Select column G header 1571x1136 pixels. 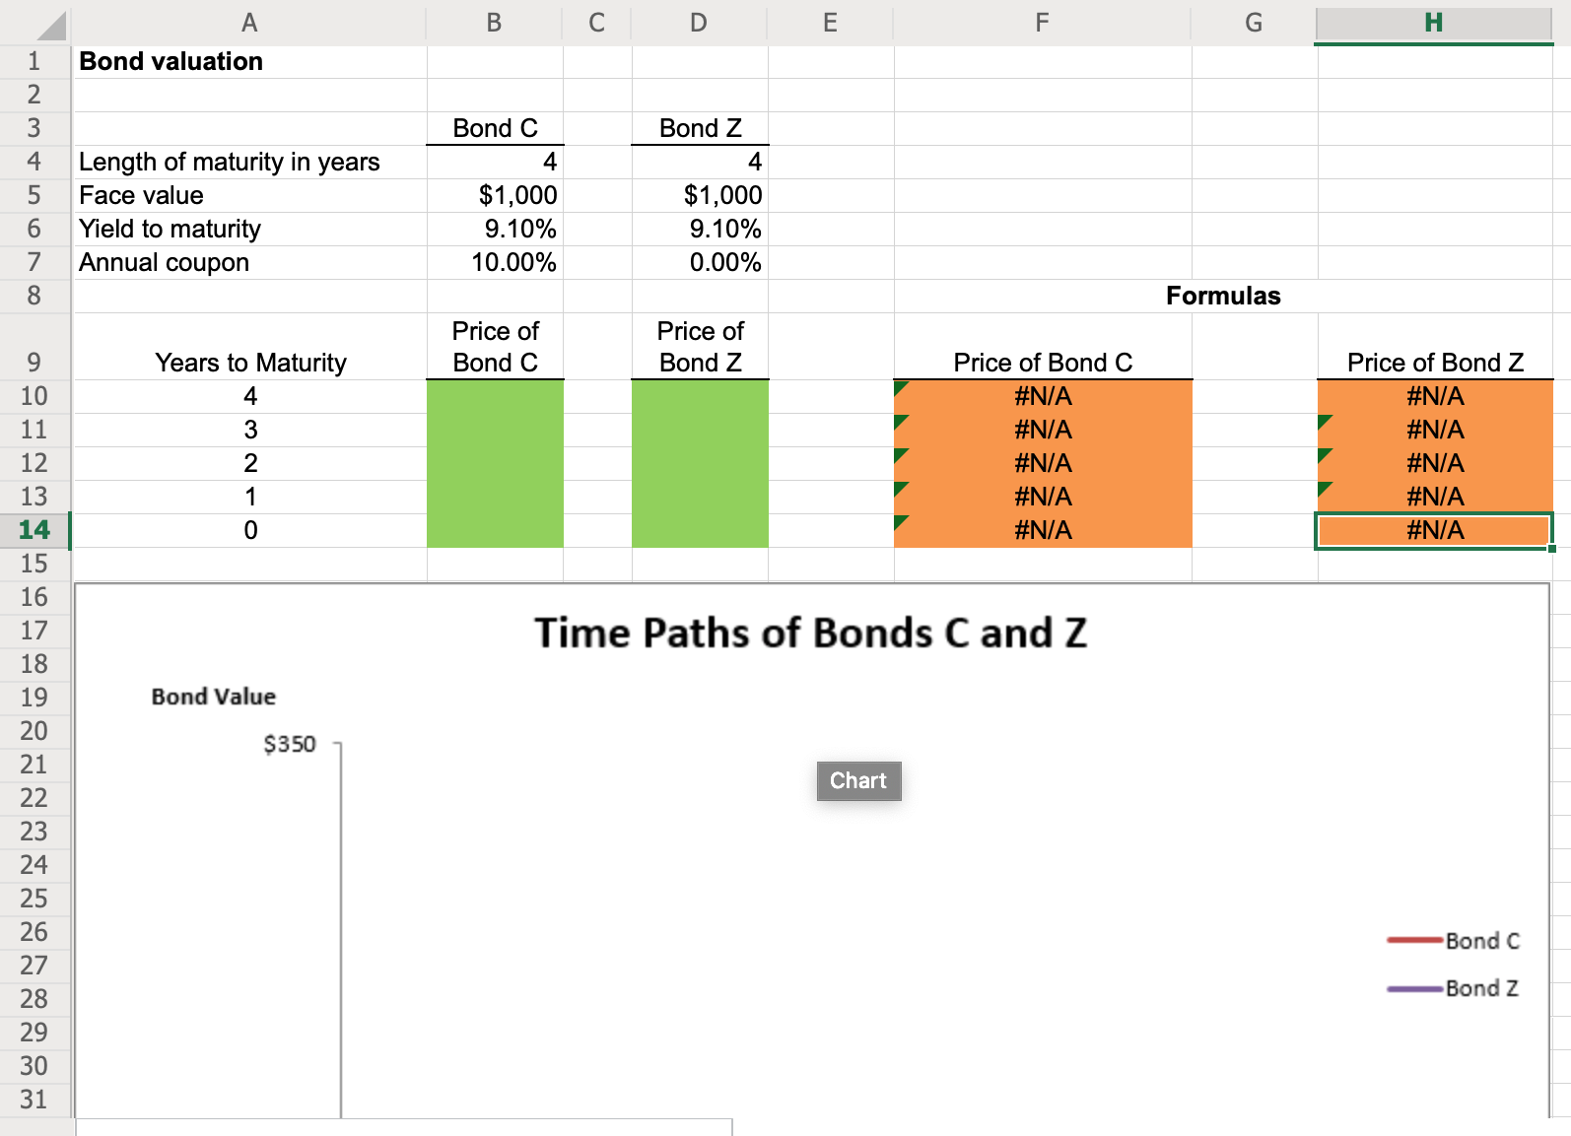(x=1254, y=23)
